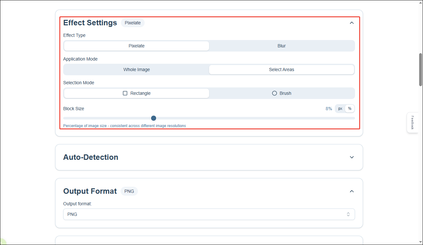423x245 pixels.
Task: Click the Block Size slider handle
Action: [153, 118]
